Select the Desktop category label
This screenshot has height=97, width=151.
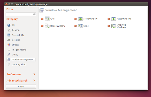[x=16, y=40]
